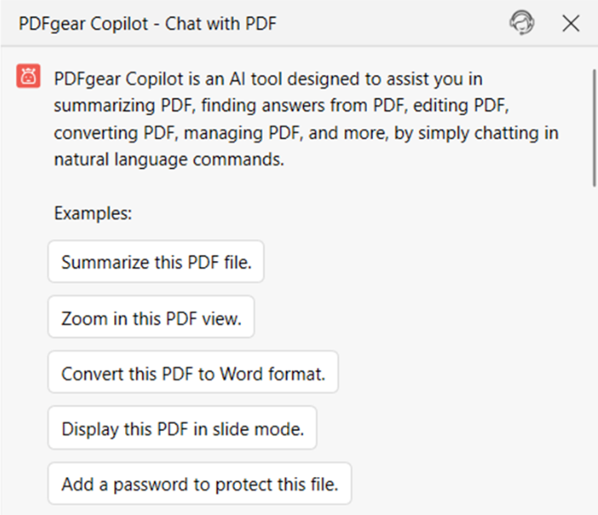Click the red PDFgear Copilot avatar icon
598x515 pixels.
click(28, 77)
